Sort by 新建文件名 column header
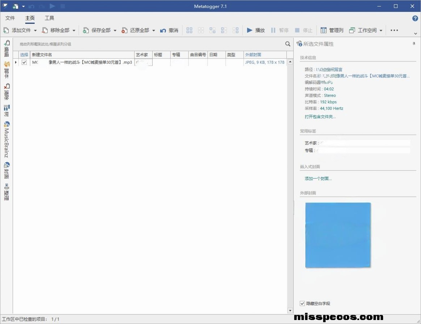 click(82, 55)
